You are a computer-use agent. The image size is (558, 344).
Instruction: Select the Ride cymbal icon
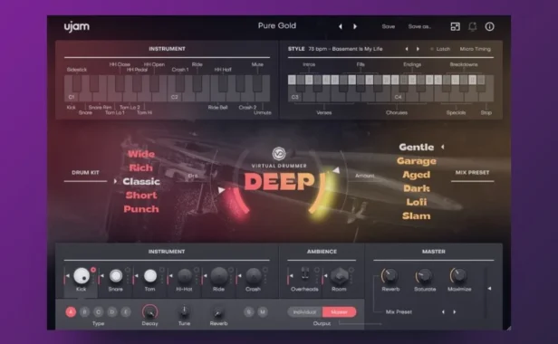pyautogui.click(x=218, y=276)
